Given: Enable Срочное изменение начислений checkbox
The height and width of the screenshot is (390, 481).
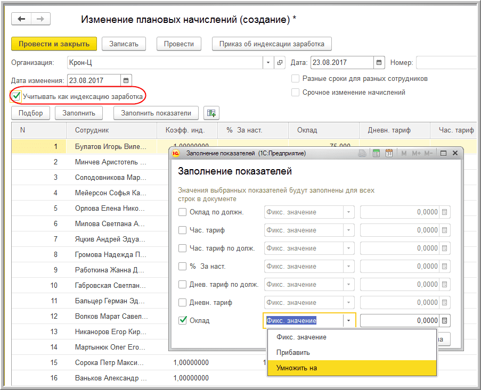Looking at the screenshot, I should 295,92.
